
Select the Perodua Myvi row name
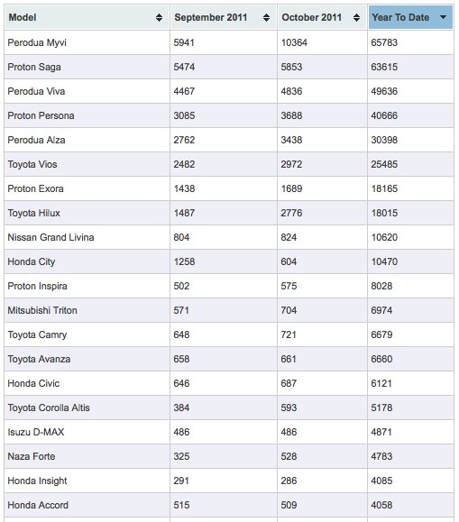coord(37,42)
